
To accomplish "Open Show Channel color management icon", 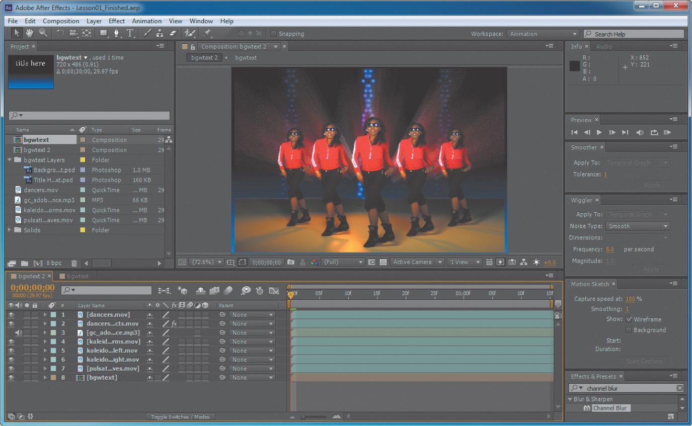I will pyautogui.click(x=315, y=262).
